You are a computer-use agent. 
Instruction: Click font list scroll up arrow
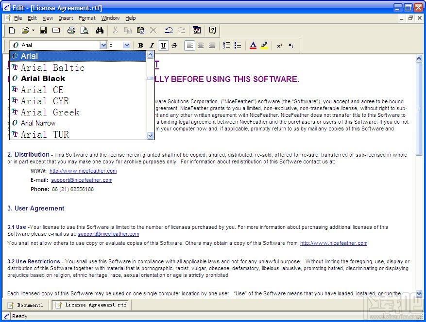pyautogui.click(x=150, y=55)
